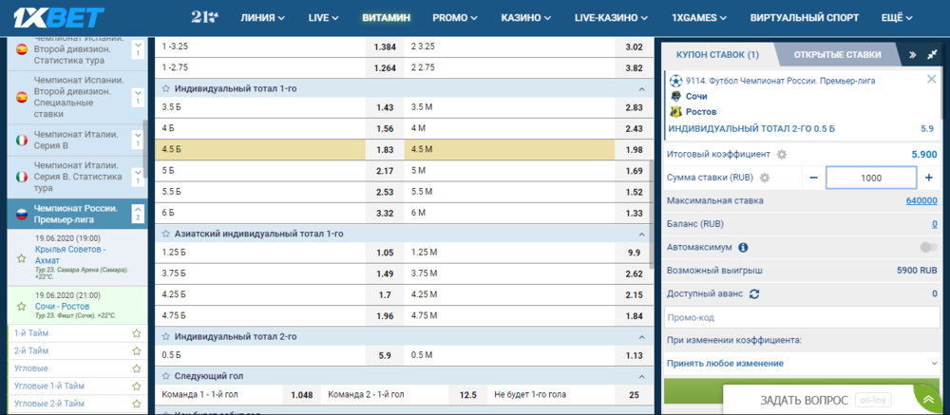
Task: Collapse the Следующий гол section
Action: click(x=641, y=377)
